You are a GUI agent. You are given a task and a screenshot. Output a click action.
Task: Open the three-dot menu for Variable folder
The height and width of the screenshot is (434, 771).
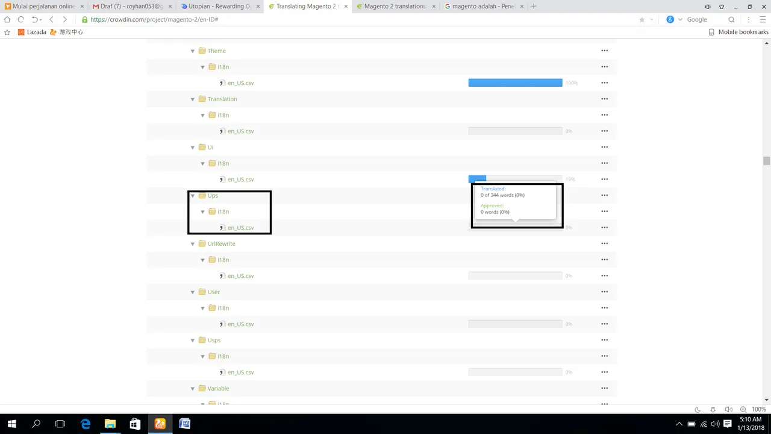(604, 388)
